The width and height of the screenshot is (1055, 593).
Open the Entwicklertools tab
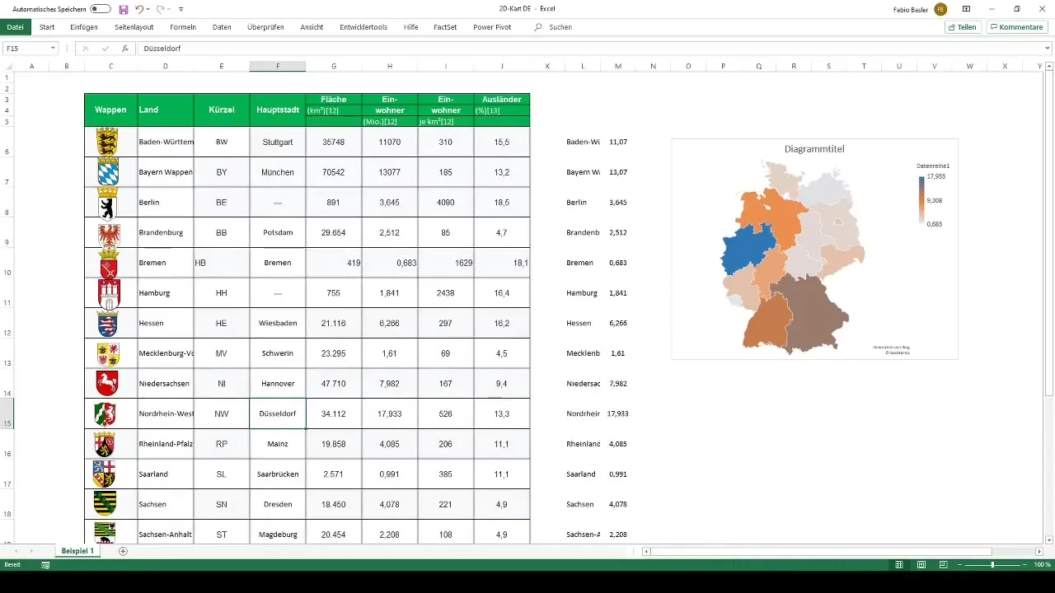(x=363, y=27)
